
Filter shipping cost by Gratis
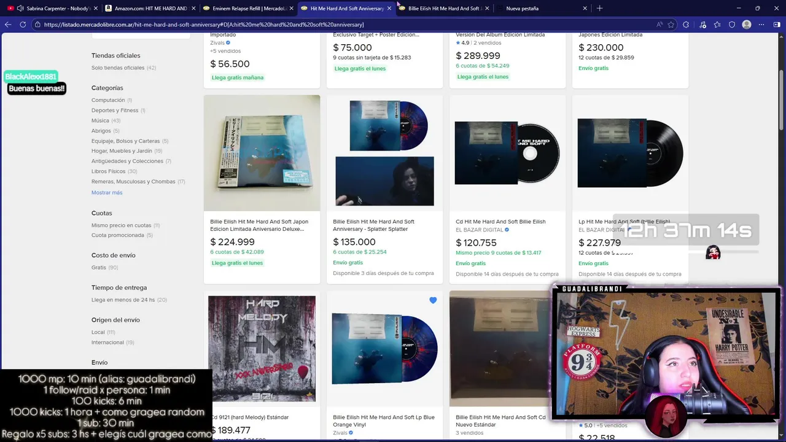coord(104,268)
